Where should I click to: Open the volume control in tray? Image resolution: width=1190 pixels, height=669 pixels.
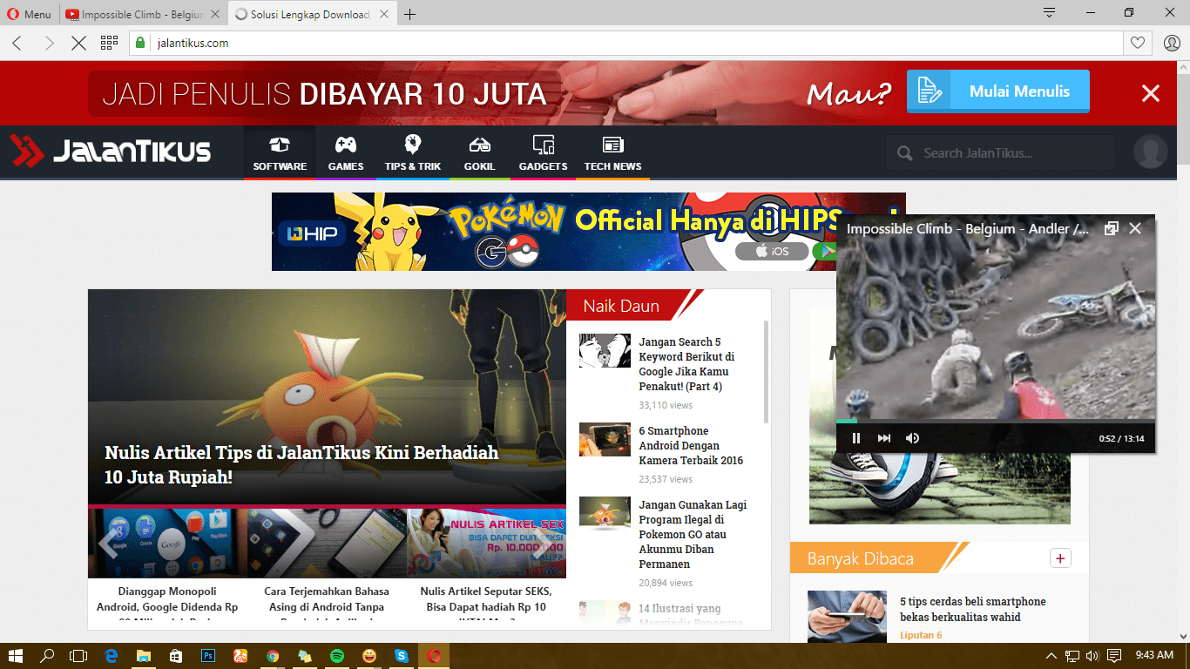tap(1092, 655)
